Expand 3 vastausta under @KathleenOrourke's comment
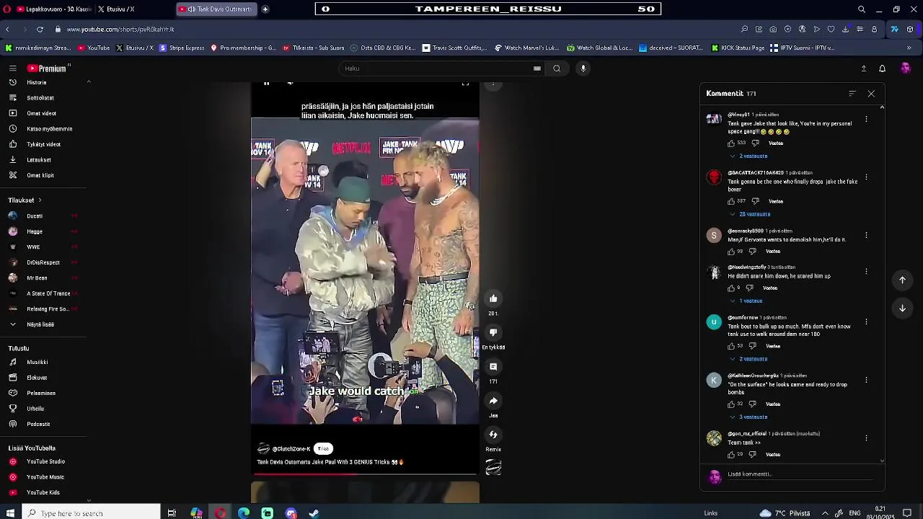 click(749, 417)
